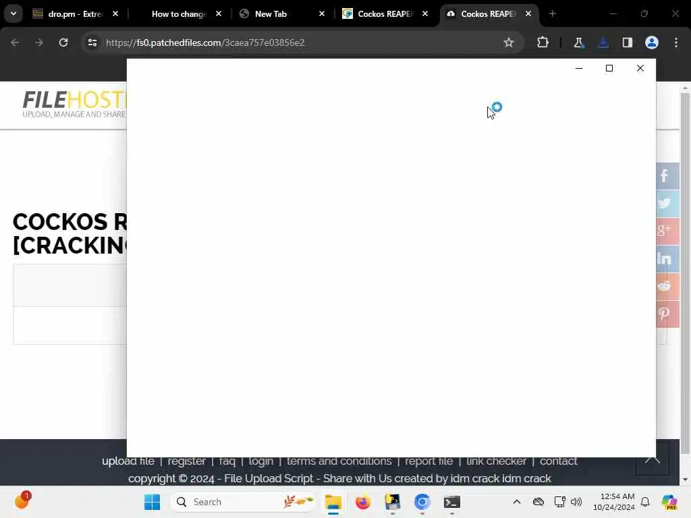
Task: Open the Windows Start menu
Action: (x=153, y=502)
